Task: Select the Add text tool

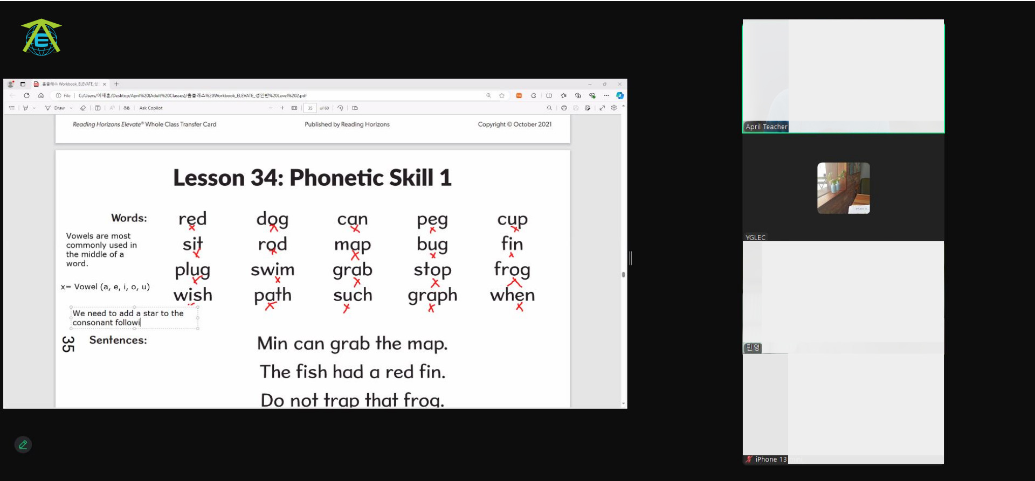Action: (98, 108)
